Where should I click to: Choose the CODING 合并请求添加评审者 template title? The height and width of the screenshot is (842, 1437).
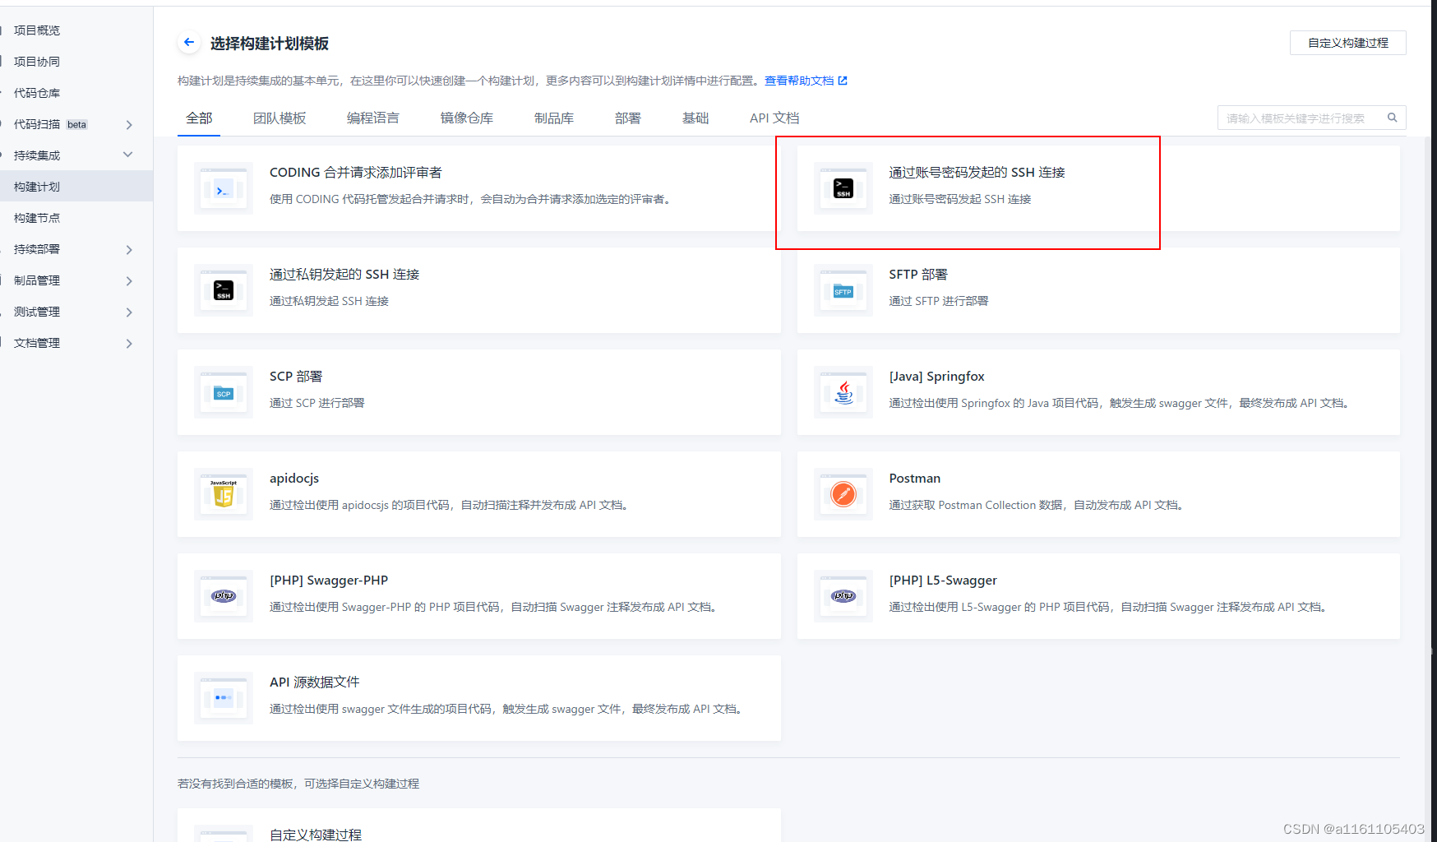pos(356,172)
